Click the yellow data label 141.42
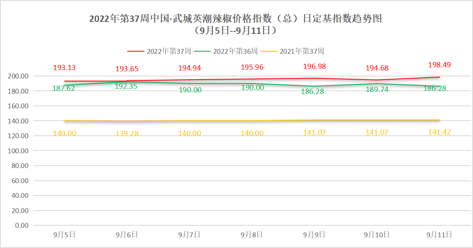This screenshot has height=248, width=473. coord(439,132)
